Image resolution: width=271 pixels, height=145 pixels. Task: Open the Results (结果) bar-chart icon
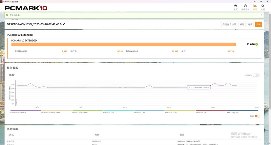tap(255, 7)
